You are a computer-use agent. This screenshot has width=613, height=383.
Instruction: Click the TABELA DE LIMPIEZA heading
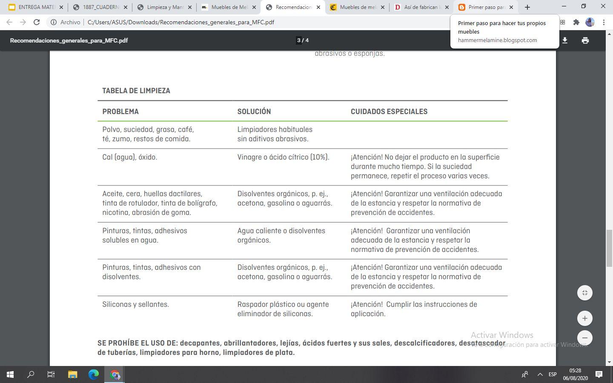(136, 91)
